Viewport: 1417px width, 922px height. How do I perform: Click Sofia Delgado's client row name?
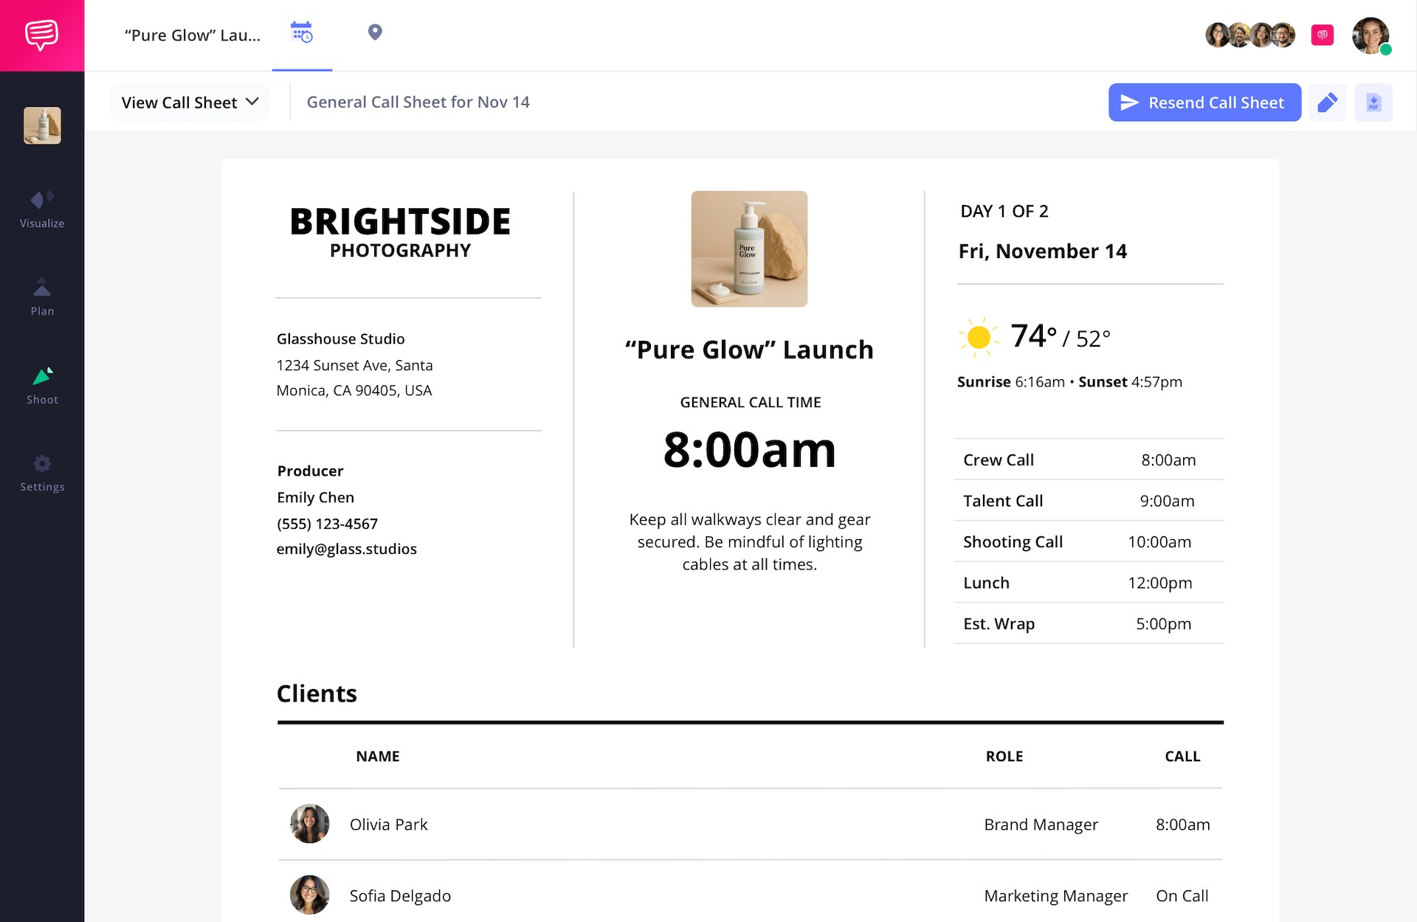(x=399, y=895)
